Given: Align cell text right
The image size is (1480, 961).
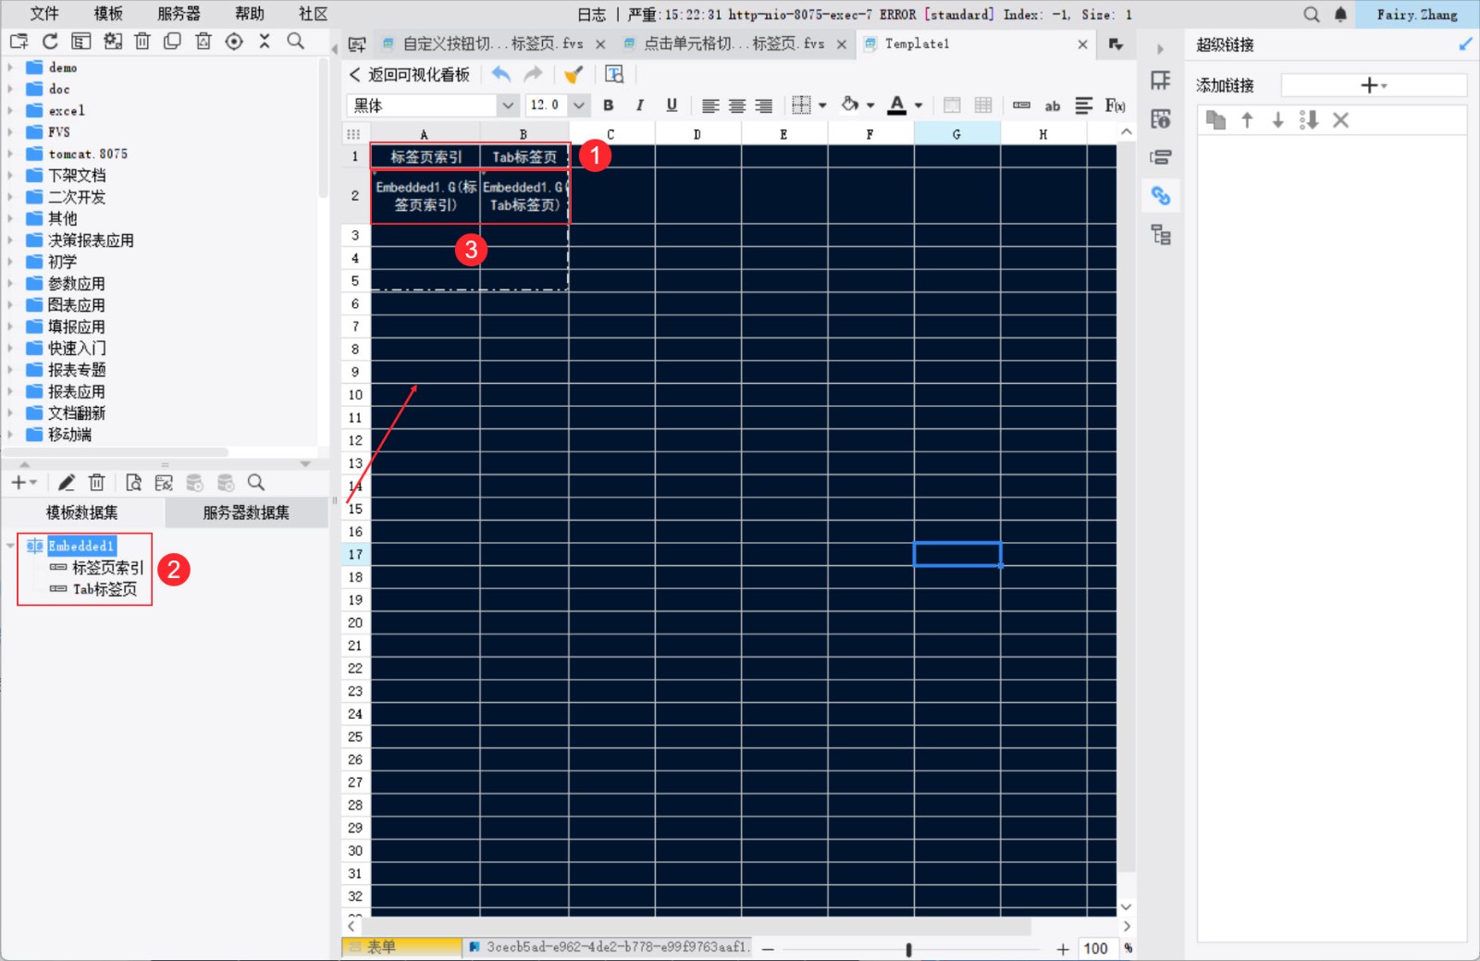Looking at the screenshot, I should (x=763, y=105).
